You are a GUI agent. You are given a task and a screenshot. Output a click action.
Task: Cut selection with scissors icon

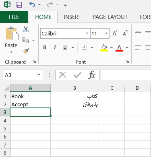click(x=26, y=29)
